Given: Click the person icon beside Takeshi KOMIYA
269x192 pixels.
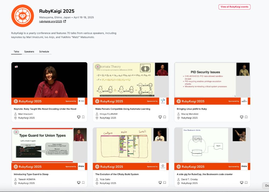Looking at the screenshot, I should (x=15, y=179).
